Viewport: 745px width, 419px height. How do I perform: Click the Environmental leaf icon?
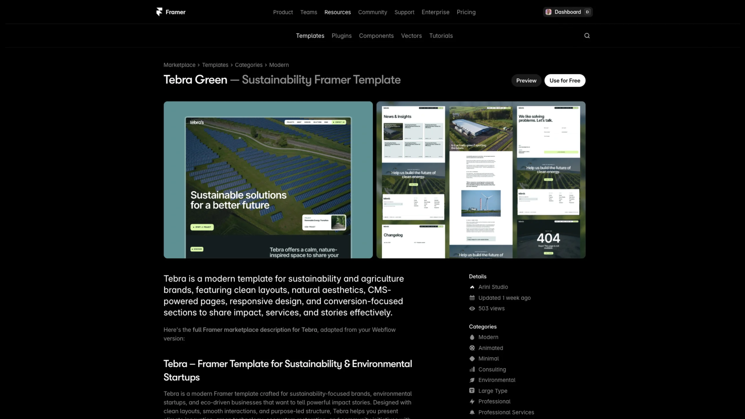pos(472,380)
